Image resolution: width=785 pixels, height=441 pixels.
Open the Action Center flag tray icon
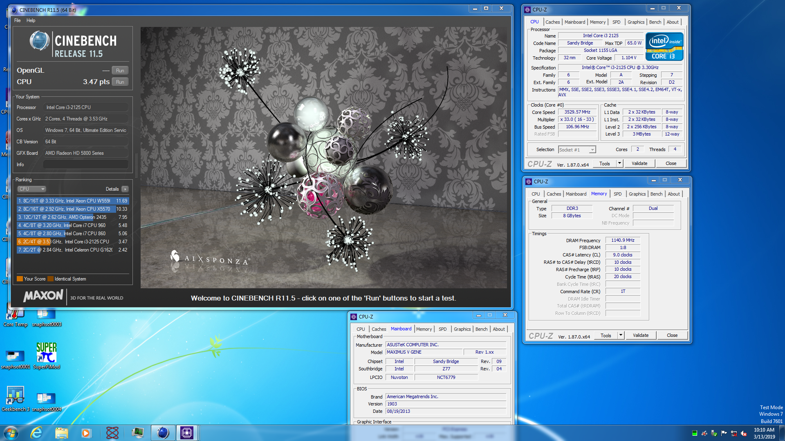pyautogui.click(x=724, y=433)
